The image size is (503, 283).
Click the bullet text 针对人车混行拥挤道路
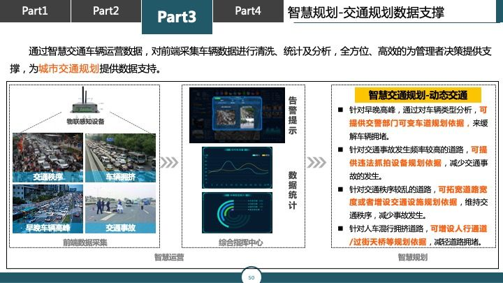386,228
